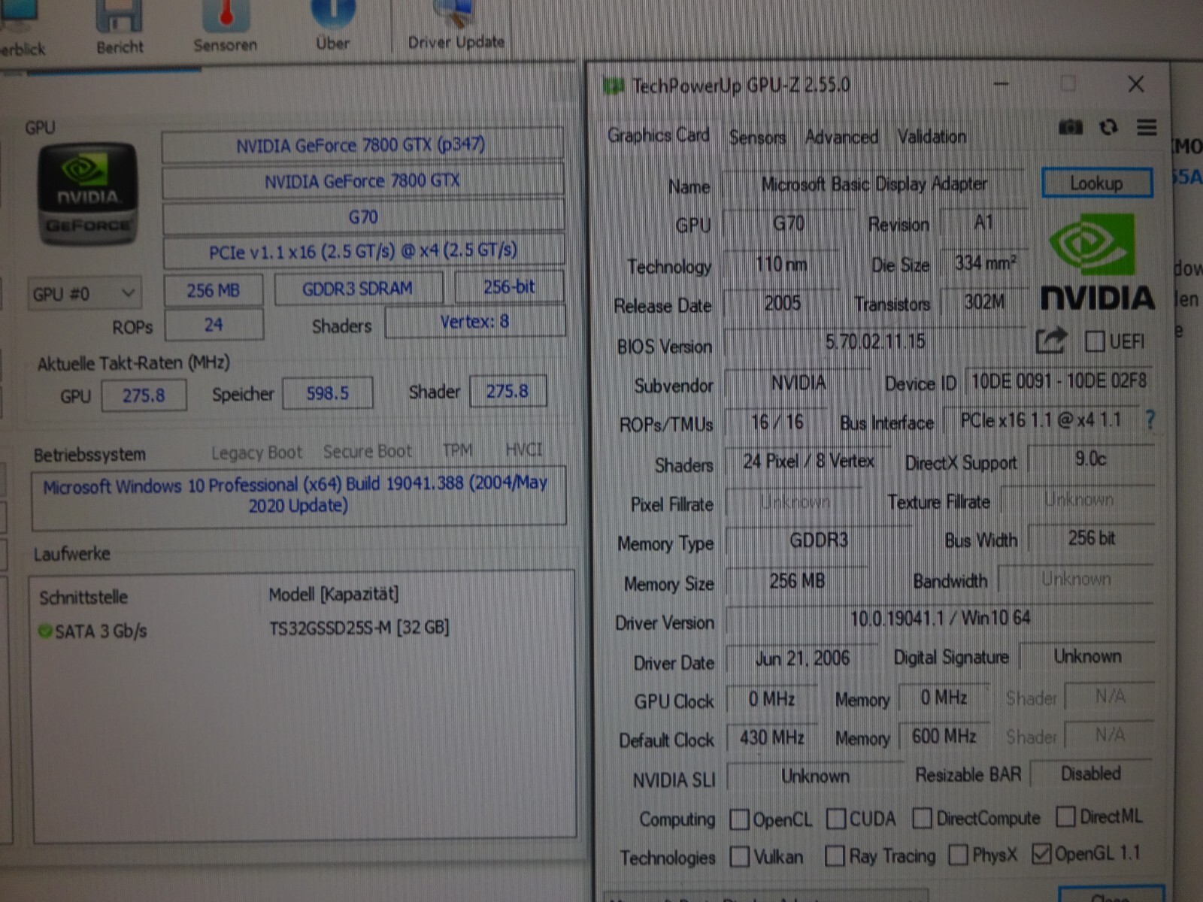Toggle the Vulkan checkbox

[x=739, y=857]
